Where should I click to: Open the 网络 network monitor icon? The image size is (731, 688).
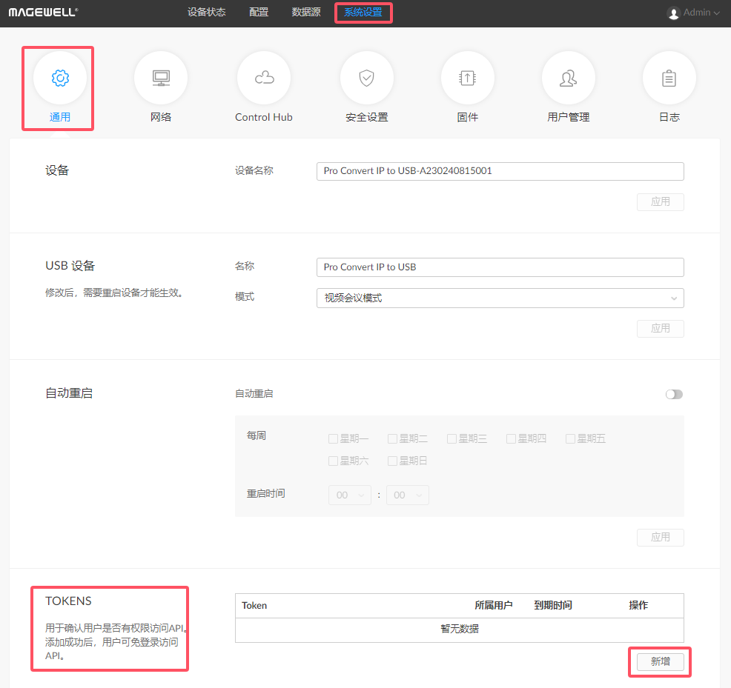click(x=161, y=78)
